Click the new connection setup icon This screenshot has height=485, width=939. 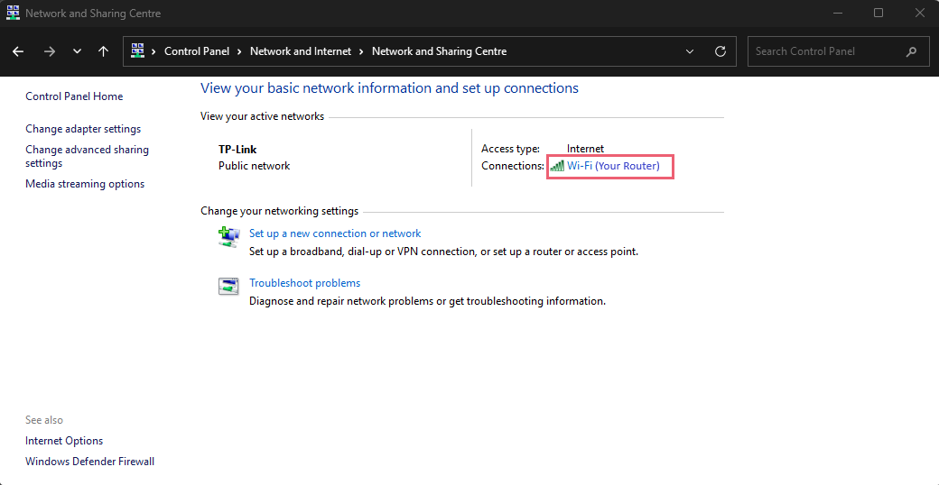(x=228, y=237)
